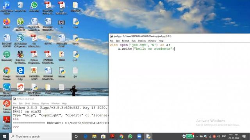Select the Adobe Reader desktop shortcut
Image resolution: width=250 pixels, height=140 pixels.
pos(7,122)
